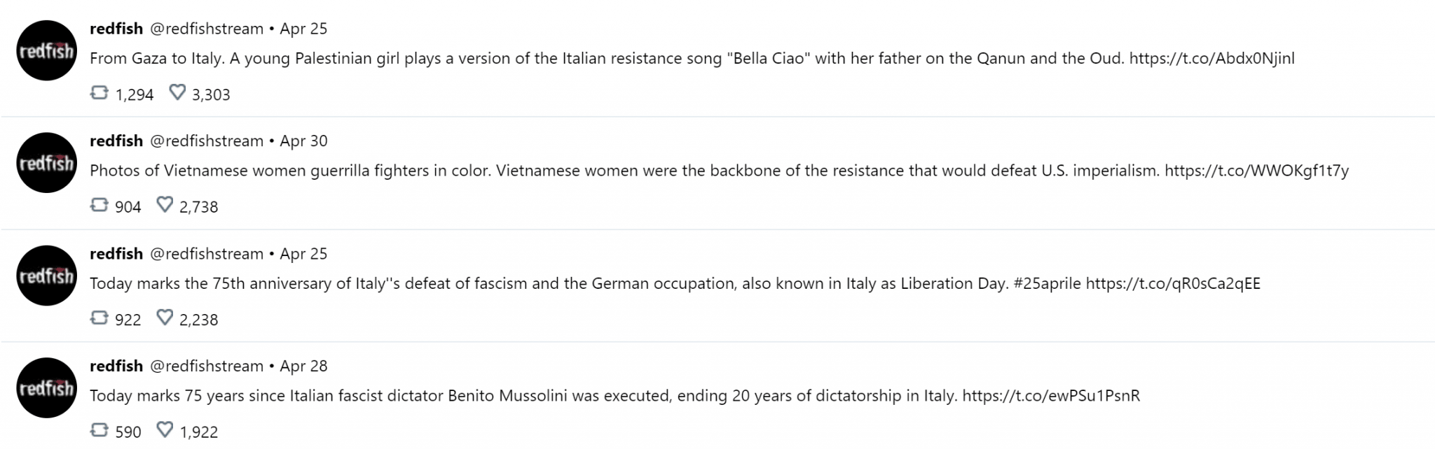The width and height of the screenshot is (1435, 449).
Task: Open link https://t.co/WWOKgf1t7y
Action: pyautogui.click(x=1256, y=171)
